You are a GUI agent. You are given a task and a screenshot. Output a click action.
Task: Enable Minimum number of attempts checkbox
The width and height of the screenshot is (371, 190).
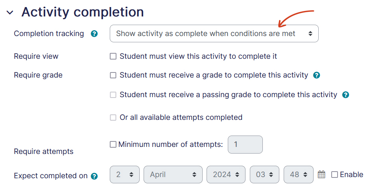113,145
